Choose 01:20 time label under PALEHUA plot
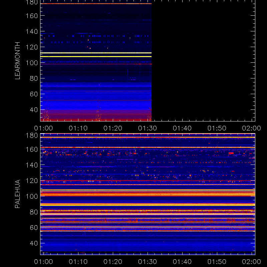267x267 pixels. point(113,262)
